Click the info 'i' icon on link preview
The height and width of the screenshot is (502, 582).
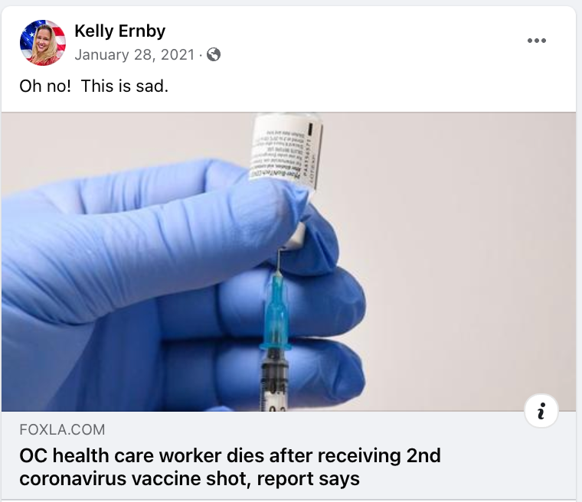point(541,411)
